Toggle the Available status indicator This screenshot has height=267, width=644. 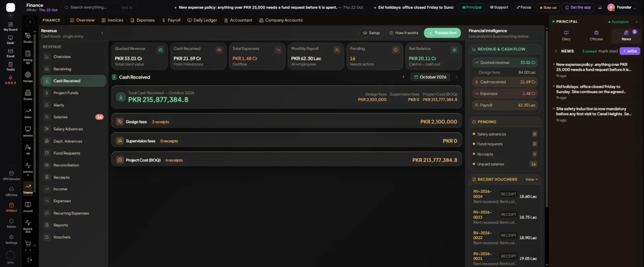click(618, 22)
